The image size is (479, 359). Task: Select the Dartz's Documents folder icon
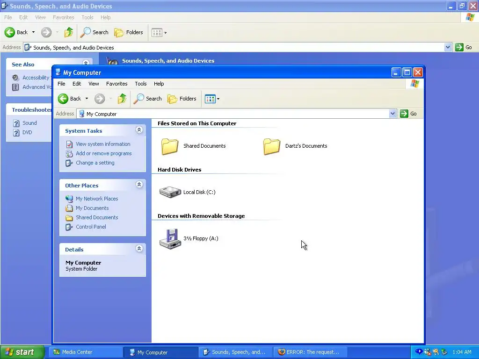tap(272, 146)
